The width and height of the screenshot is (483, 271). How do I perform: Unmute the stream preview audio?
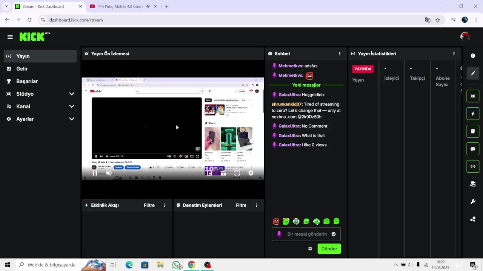(109, 173)
